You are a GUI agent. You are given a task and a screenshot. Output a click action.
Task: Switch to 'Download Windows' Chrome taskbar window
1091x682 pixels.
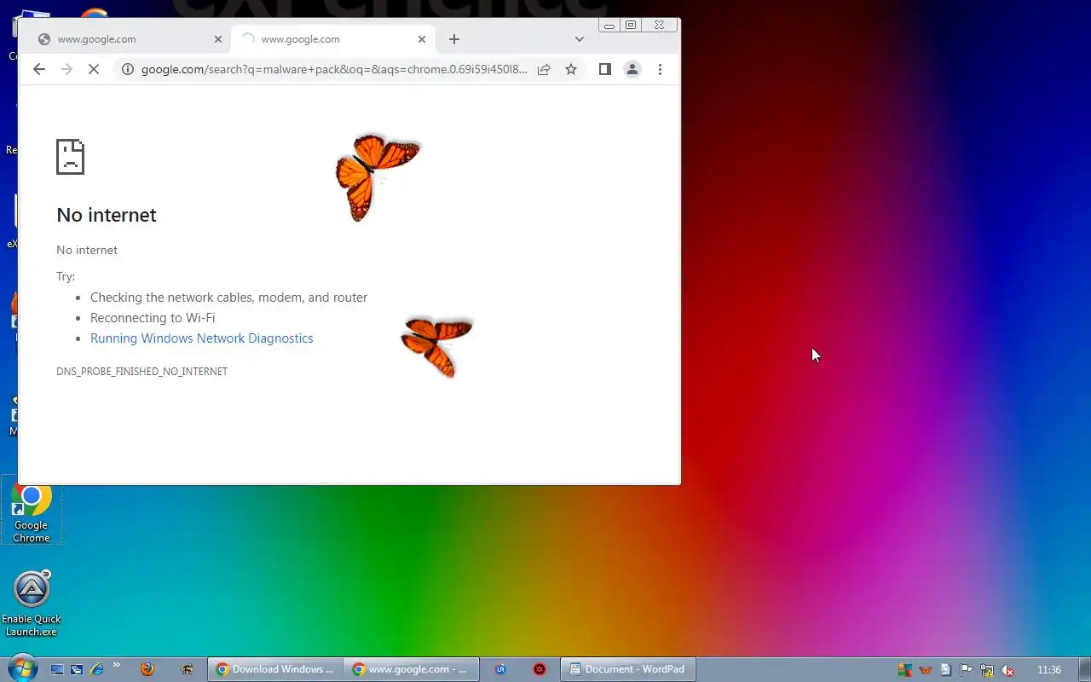pyautogui.click(x=274, y=669)
